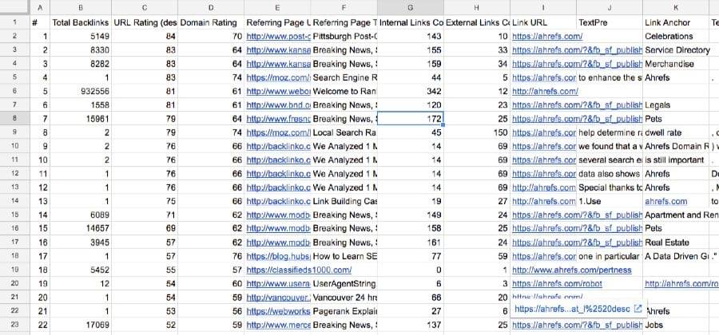Screen dimensions: 719x335
Task: Select the cell with anchor text Celebrations
Action: pyautogui.click(x=675, y=36)
